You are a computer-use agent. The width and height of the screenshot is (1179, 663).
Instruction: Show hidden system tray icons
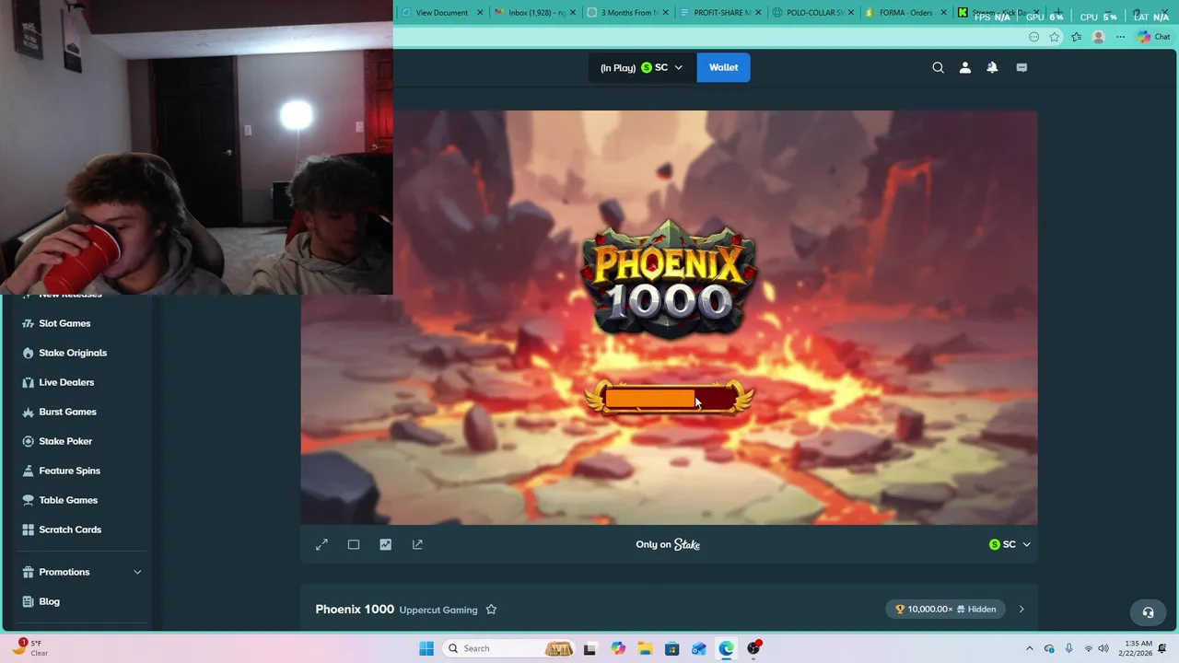point(1030,648)
